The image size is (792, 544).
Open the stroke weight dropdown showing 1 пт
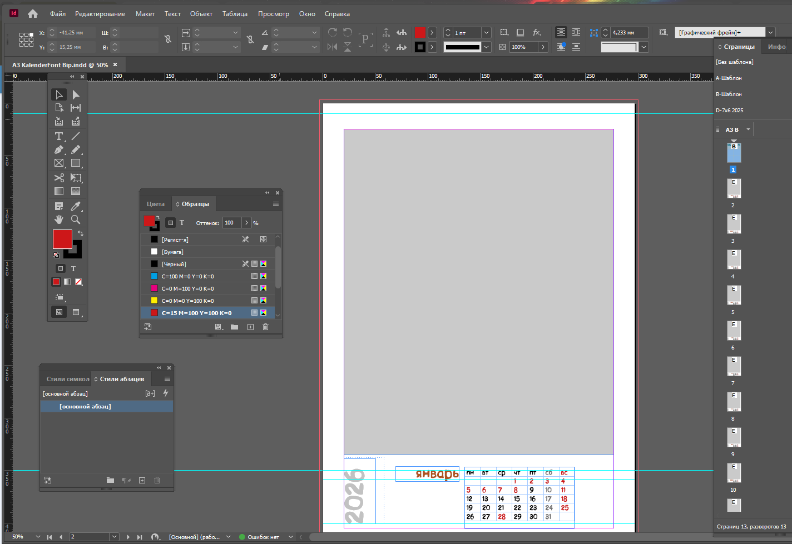pyautogui.click(x=486, y=33)
